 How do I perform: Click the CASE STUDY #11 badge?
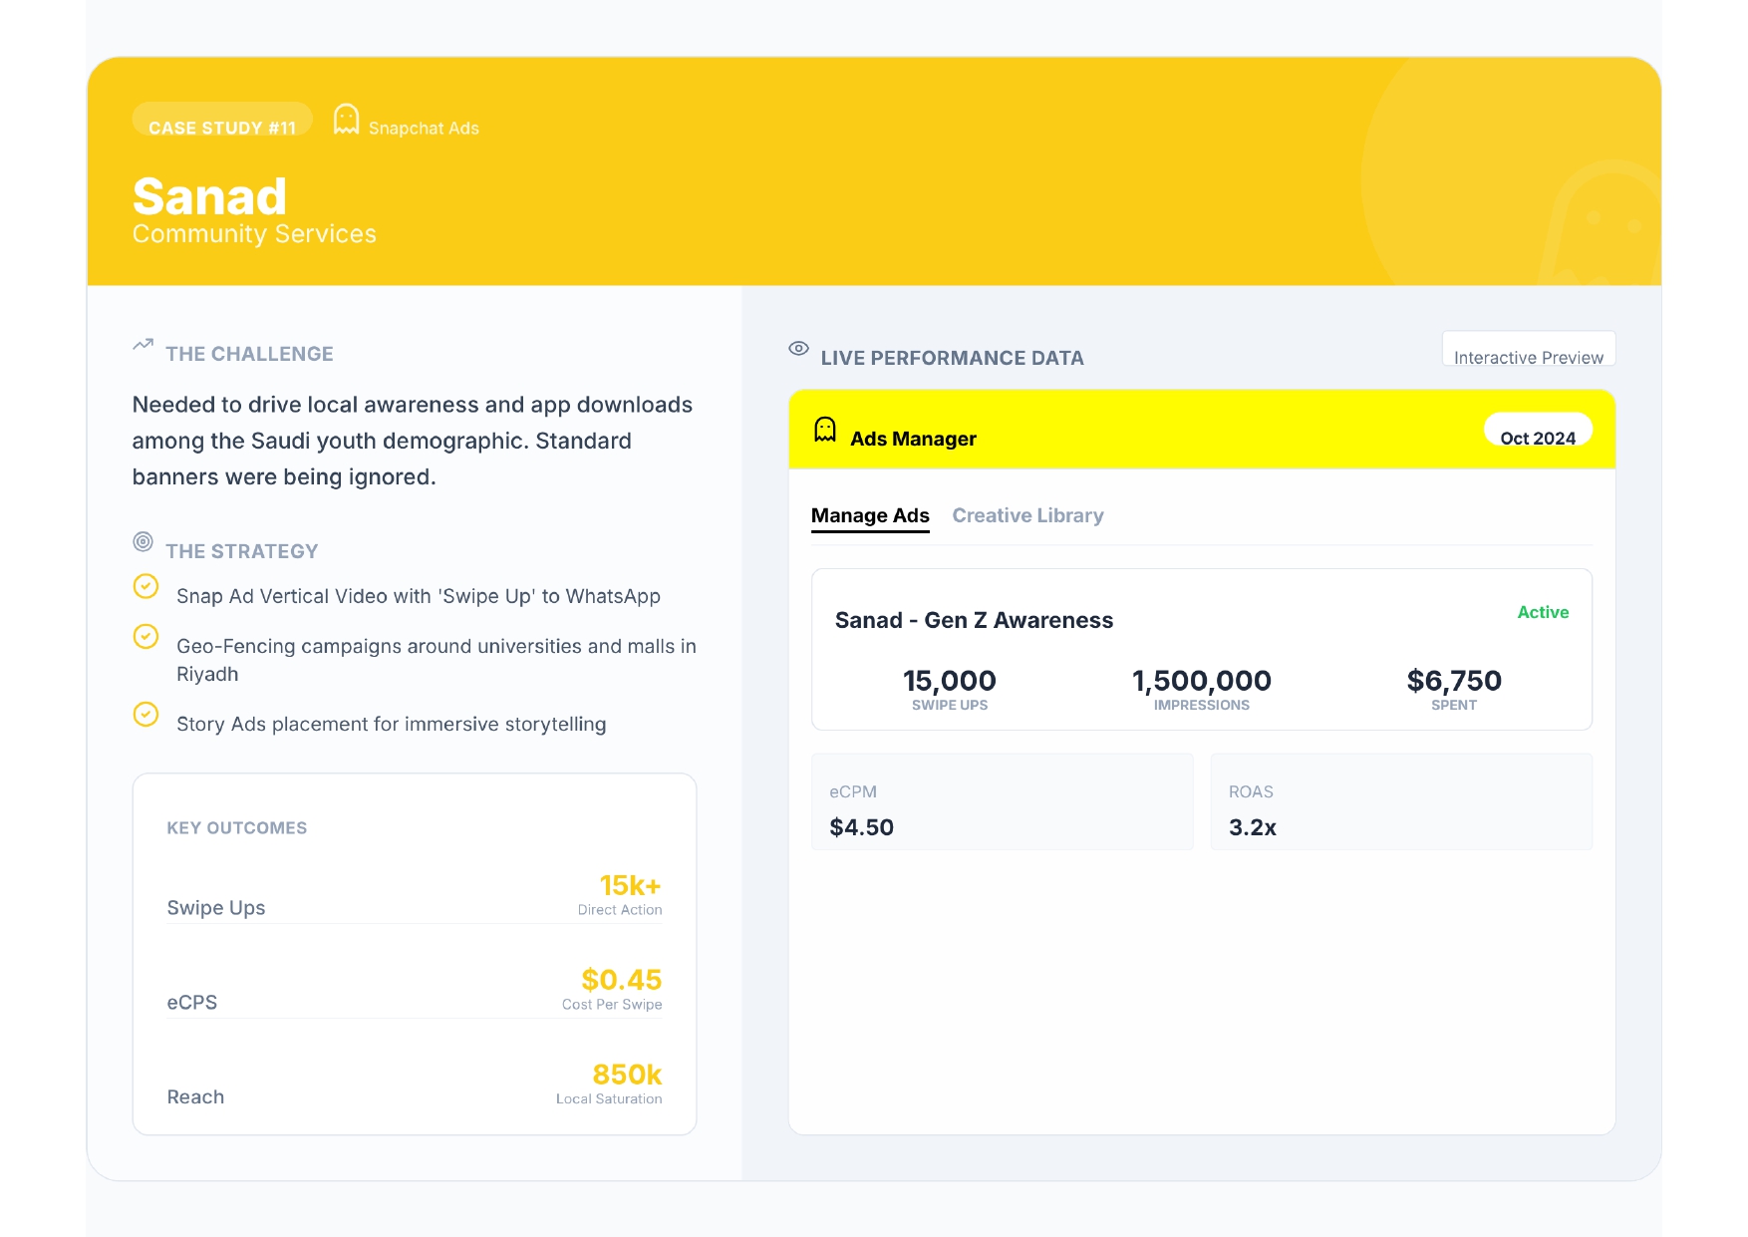(x=222, y=121)
